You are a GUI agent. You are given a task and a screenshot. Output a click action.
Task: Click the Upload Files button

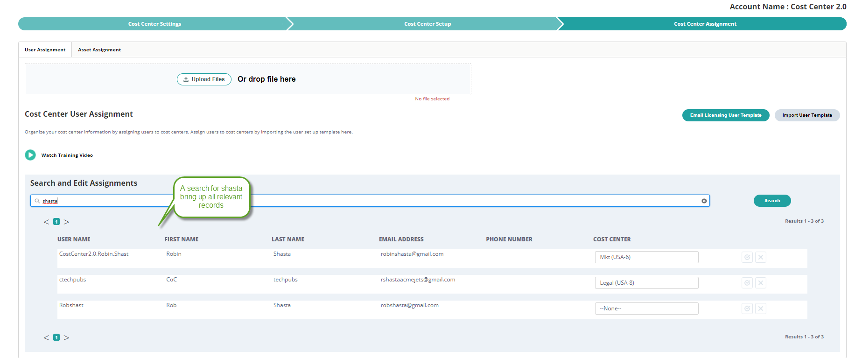point(204,79)
